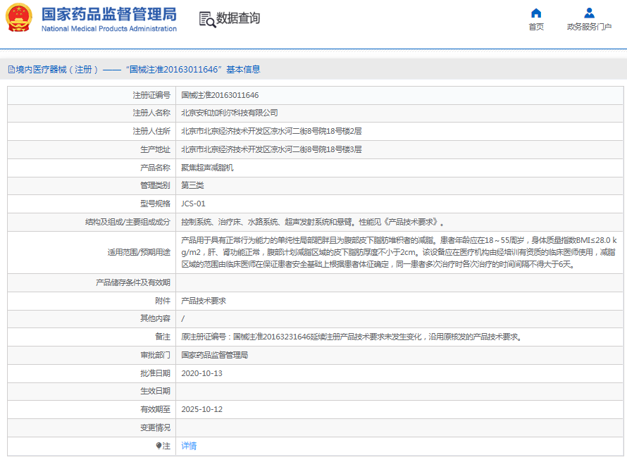Click label 注册人名称
Screen dimensions: 627x462
point(151,113)
